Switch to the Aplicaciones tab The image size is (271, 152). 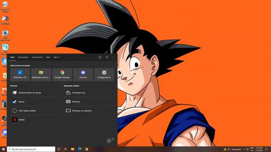[x=23, y=57]
